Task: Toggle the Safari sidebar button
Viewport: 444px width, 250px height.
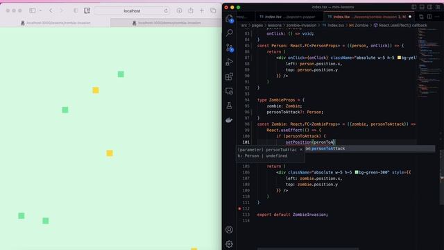Action: pos(33,11)
